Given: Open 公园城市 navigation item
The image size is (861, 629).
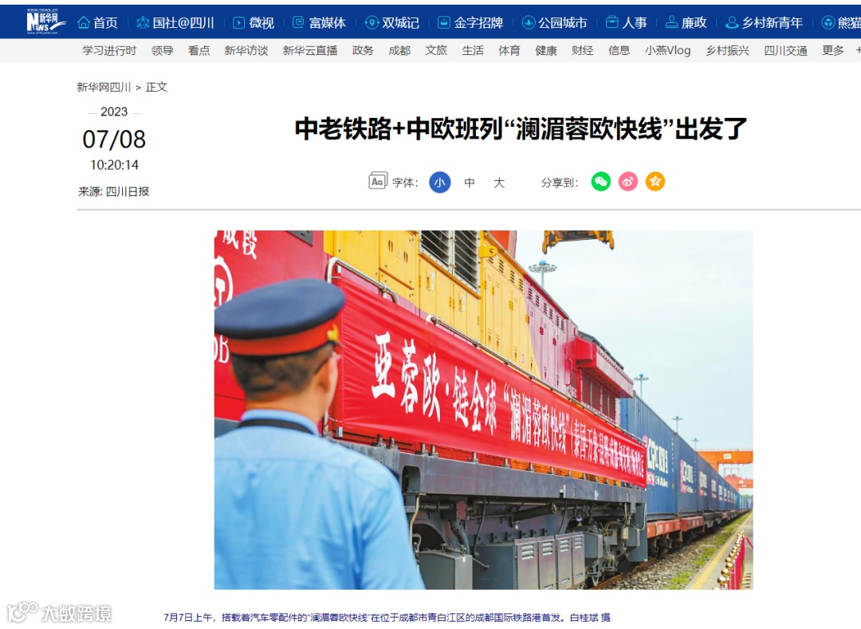Looking at the screenshot, I should (x=555, y=22).
